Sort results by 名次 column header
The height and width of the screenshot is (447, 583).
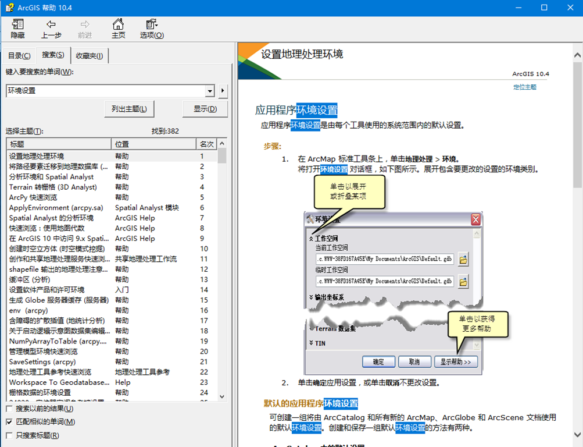tap(207, 144)
